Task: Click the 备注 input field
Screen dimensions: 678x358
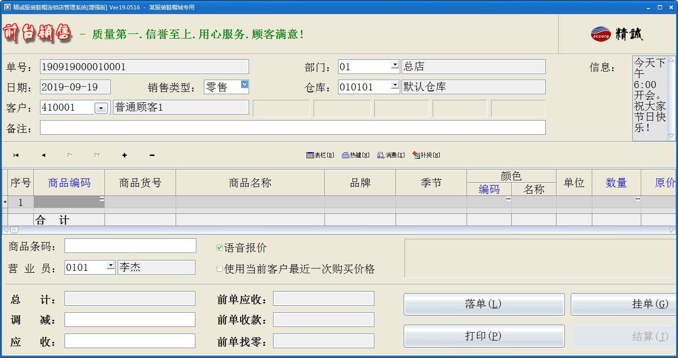Action: point(293,128)
